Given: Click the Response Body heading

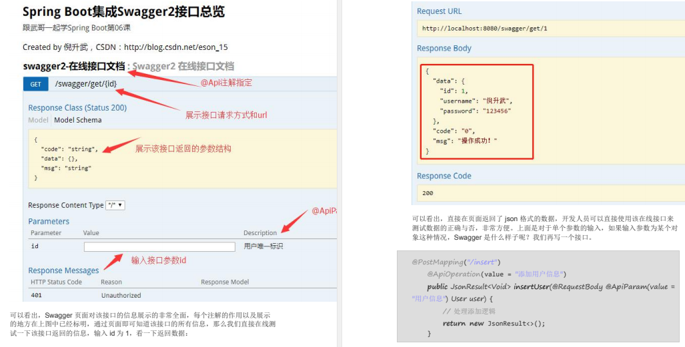Looking at the screenshot, I should [444, 49].
